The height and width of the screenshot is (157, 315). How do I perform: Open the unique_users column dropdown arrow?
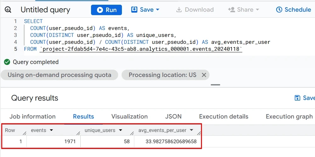click(121, 130)
